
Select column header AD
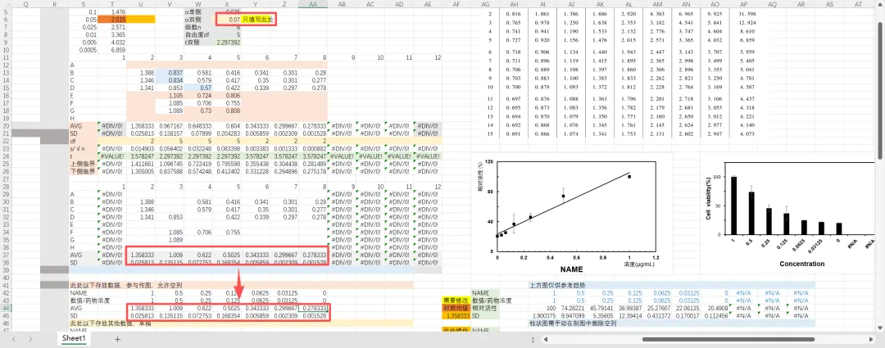tap(400, 4)
